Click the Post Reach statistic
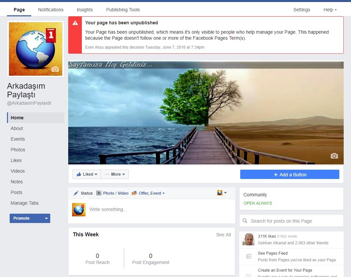This screenshot has height=277, width=351. [97, 259]
